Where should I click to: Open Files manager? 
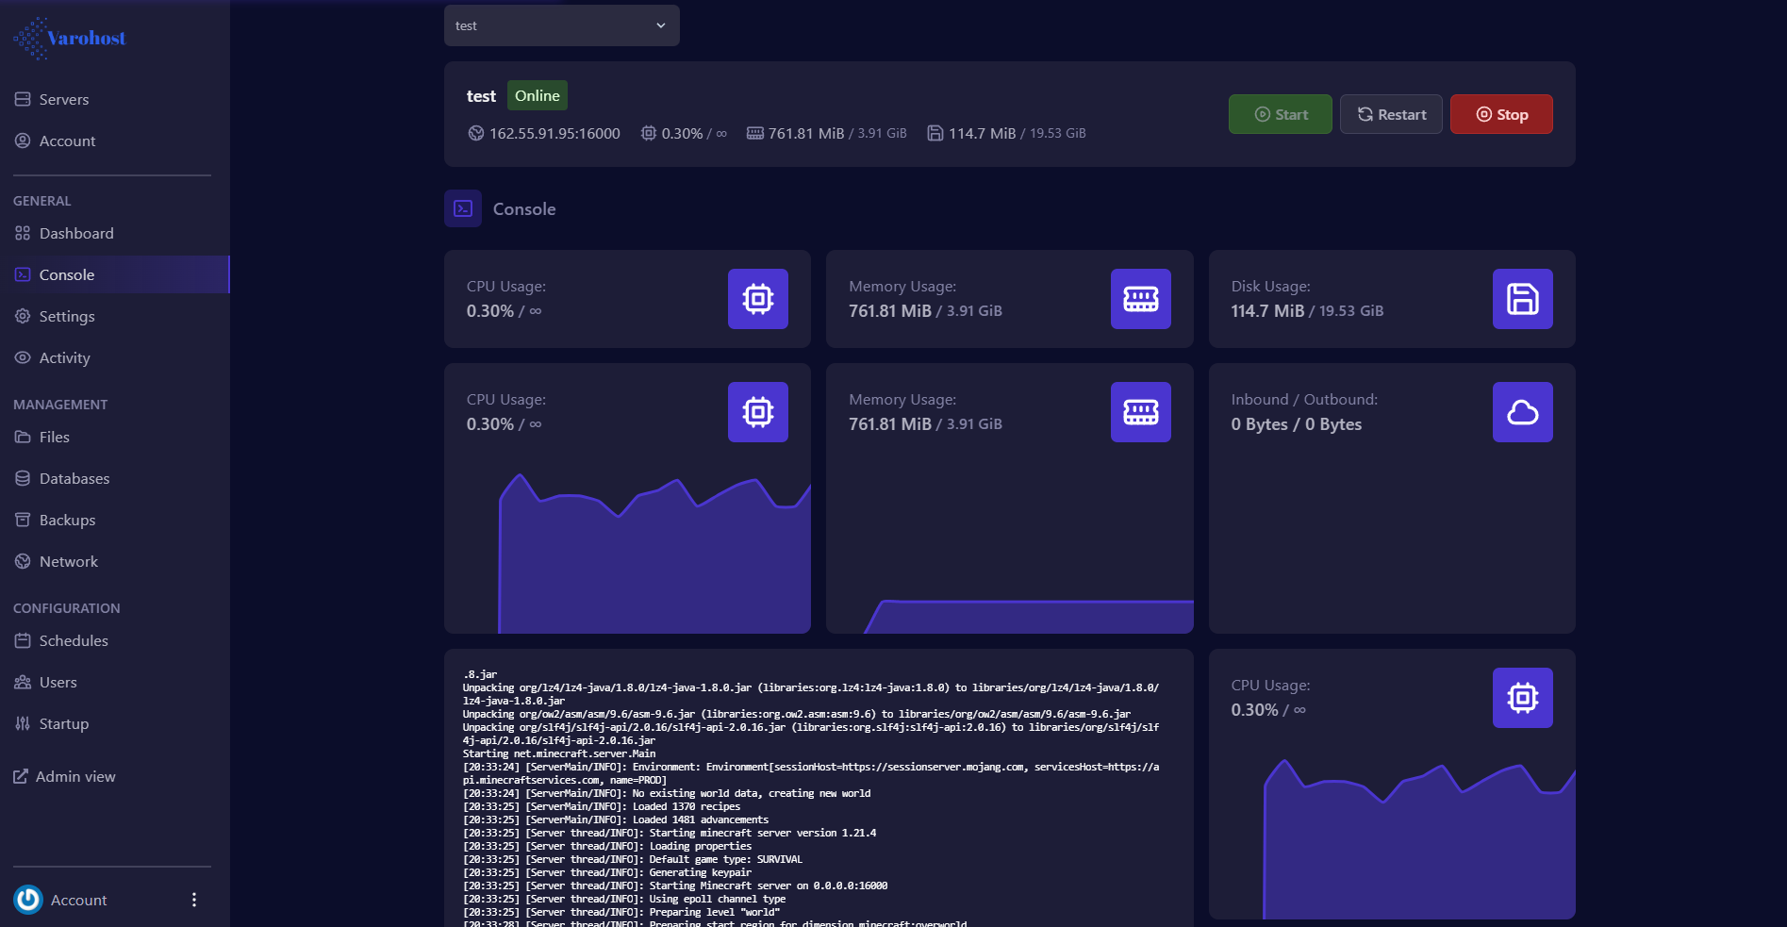coord(55,437)
